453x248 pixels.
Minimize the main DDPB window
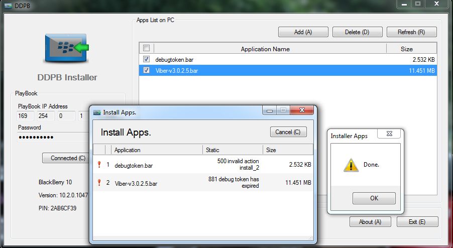point(404,5)
